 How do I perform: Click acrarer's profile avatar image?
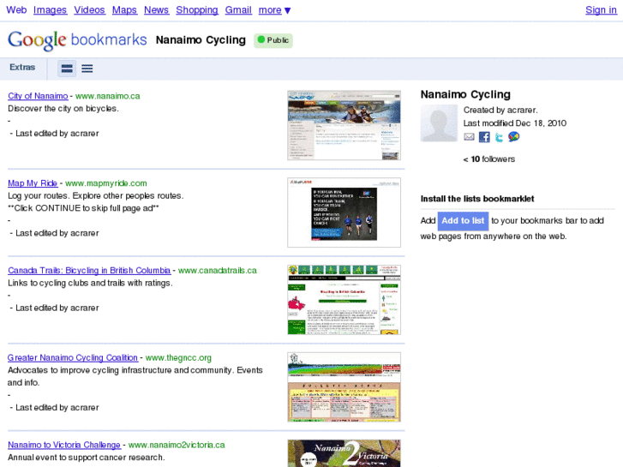[x=439, y=123]
